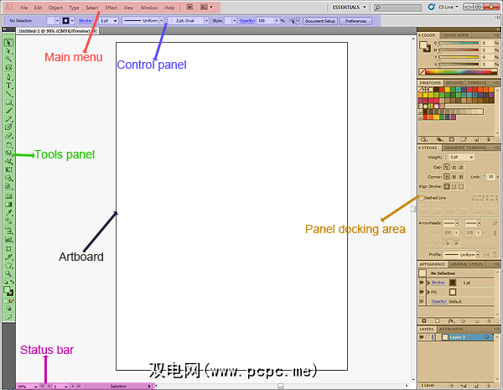
Task: Open the CS Live menu button
Action: [x=444, y=7]
